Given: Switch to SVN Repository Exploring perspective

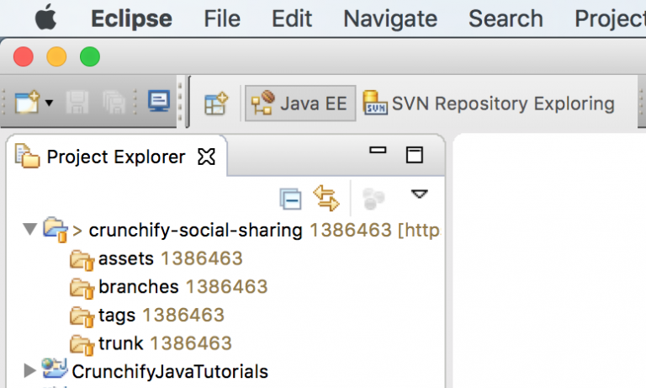Looking at the screenshot, I should pos(489,104).
